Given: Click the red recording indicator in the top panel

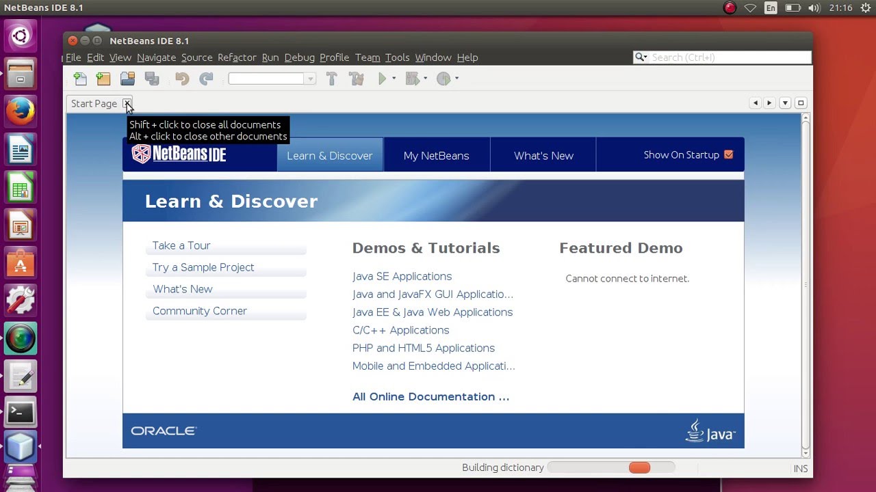Looking at the screenshot, I should coord(730,8).
